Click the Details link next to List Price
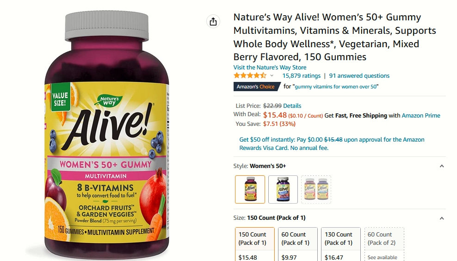Image resolution: width=457 pixels, height=261 pixels. point(292,106)
